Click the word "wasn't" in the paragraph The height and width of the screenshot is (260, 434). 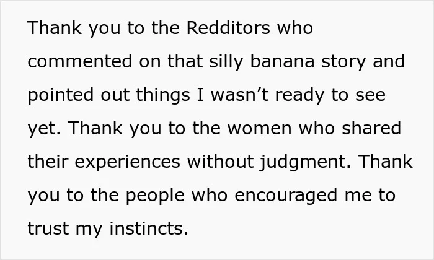240,95
